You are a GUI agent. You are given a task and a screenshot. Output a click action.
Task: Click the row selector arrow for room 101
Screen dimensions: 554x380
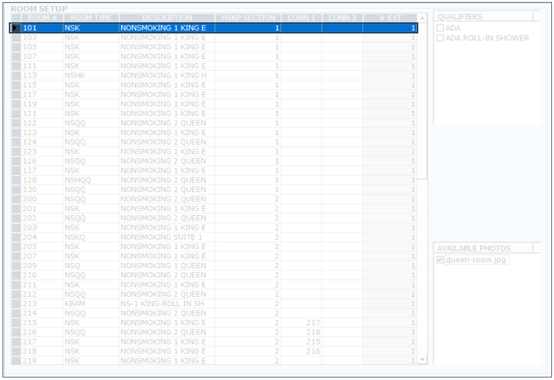tap(16, 28)
